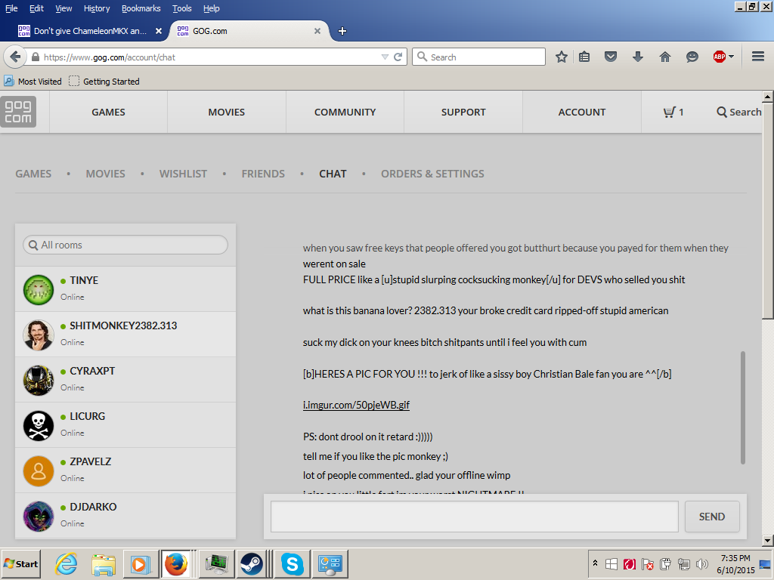Click the chat message input box
Viewport: 774px width, 580px height.
pyautogui.click(x=475, y=517)
